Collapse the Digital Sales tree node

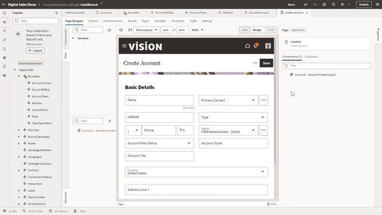(15, 70)
